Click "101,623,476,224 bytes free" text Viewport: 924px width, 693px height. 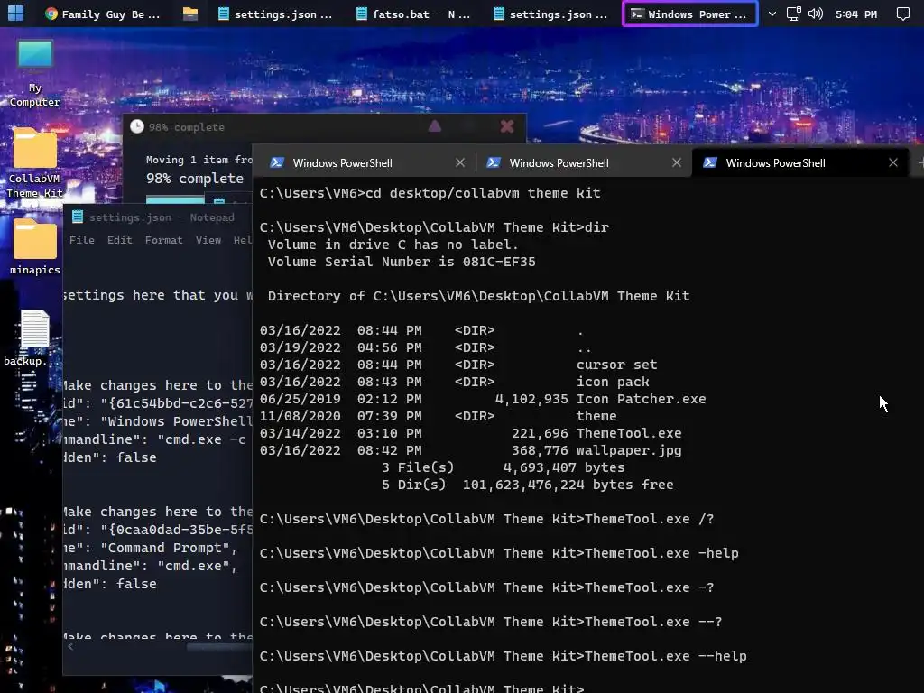point(568,485)
